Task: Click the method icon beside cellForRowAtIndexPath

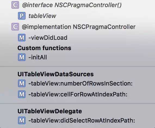Action: pyautogui.click(x=22, y=94)
